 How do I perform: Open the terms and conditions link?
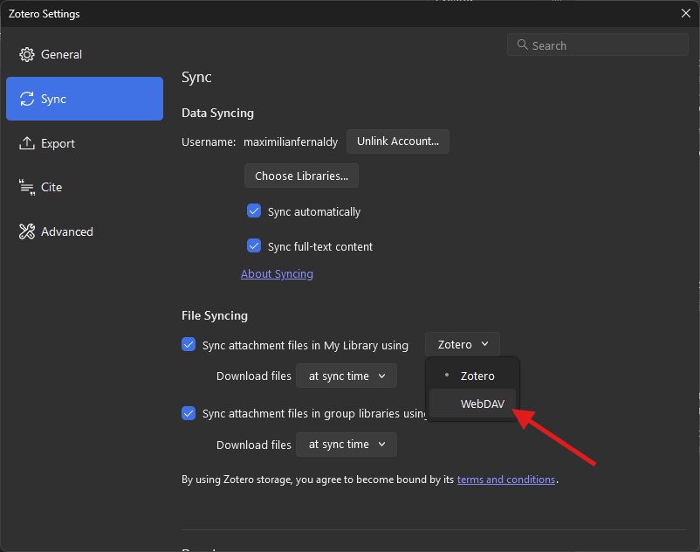pyautogui.click(x=505, y=479)
